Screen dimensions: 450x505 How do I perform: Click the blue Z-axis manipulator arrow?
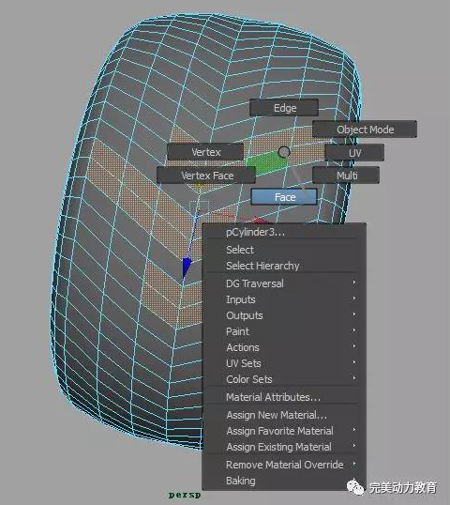(187, 267)
